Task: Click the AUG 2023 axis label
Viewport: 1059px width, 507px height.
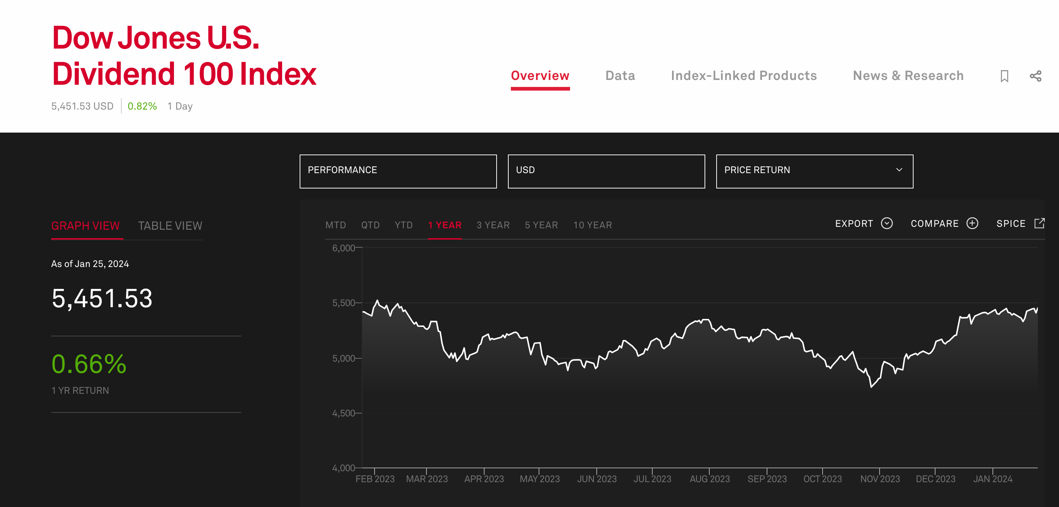Action: (x=710, y=479)
